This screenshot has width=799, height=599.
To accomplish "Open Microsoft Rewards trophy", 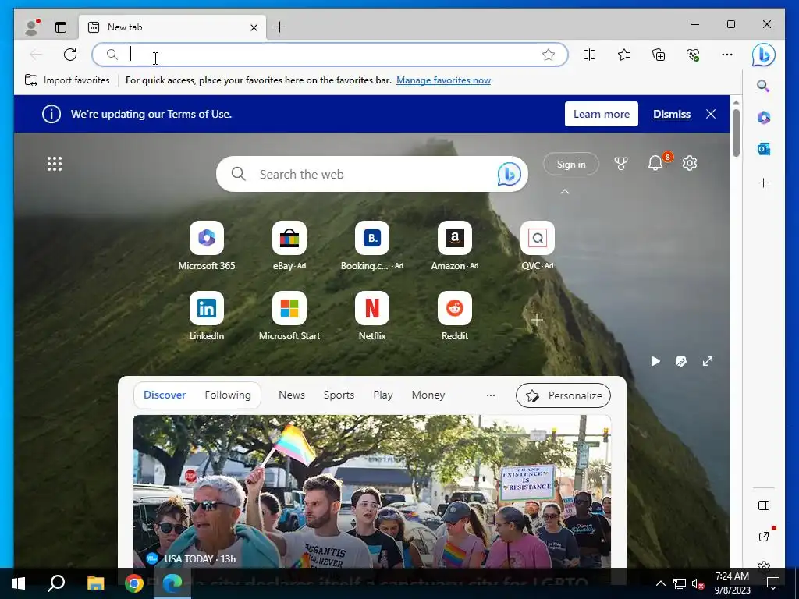I will tap(620, 164).
